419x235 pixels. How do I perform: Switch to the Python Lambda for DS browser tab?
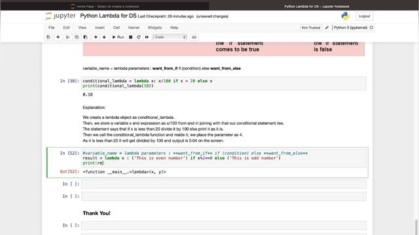pyautogui.click(x=314, y=7)
